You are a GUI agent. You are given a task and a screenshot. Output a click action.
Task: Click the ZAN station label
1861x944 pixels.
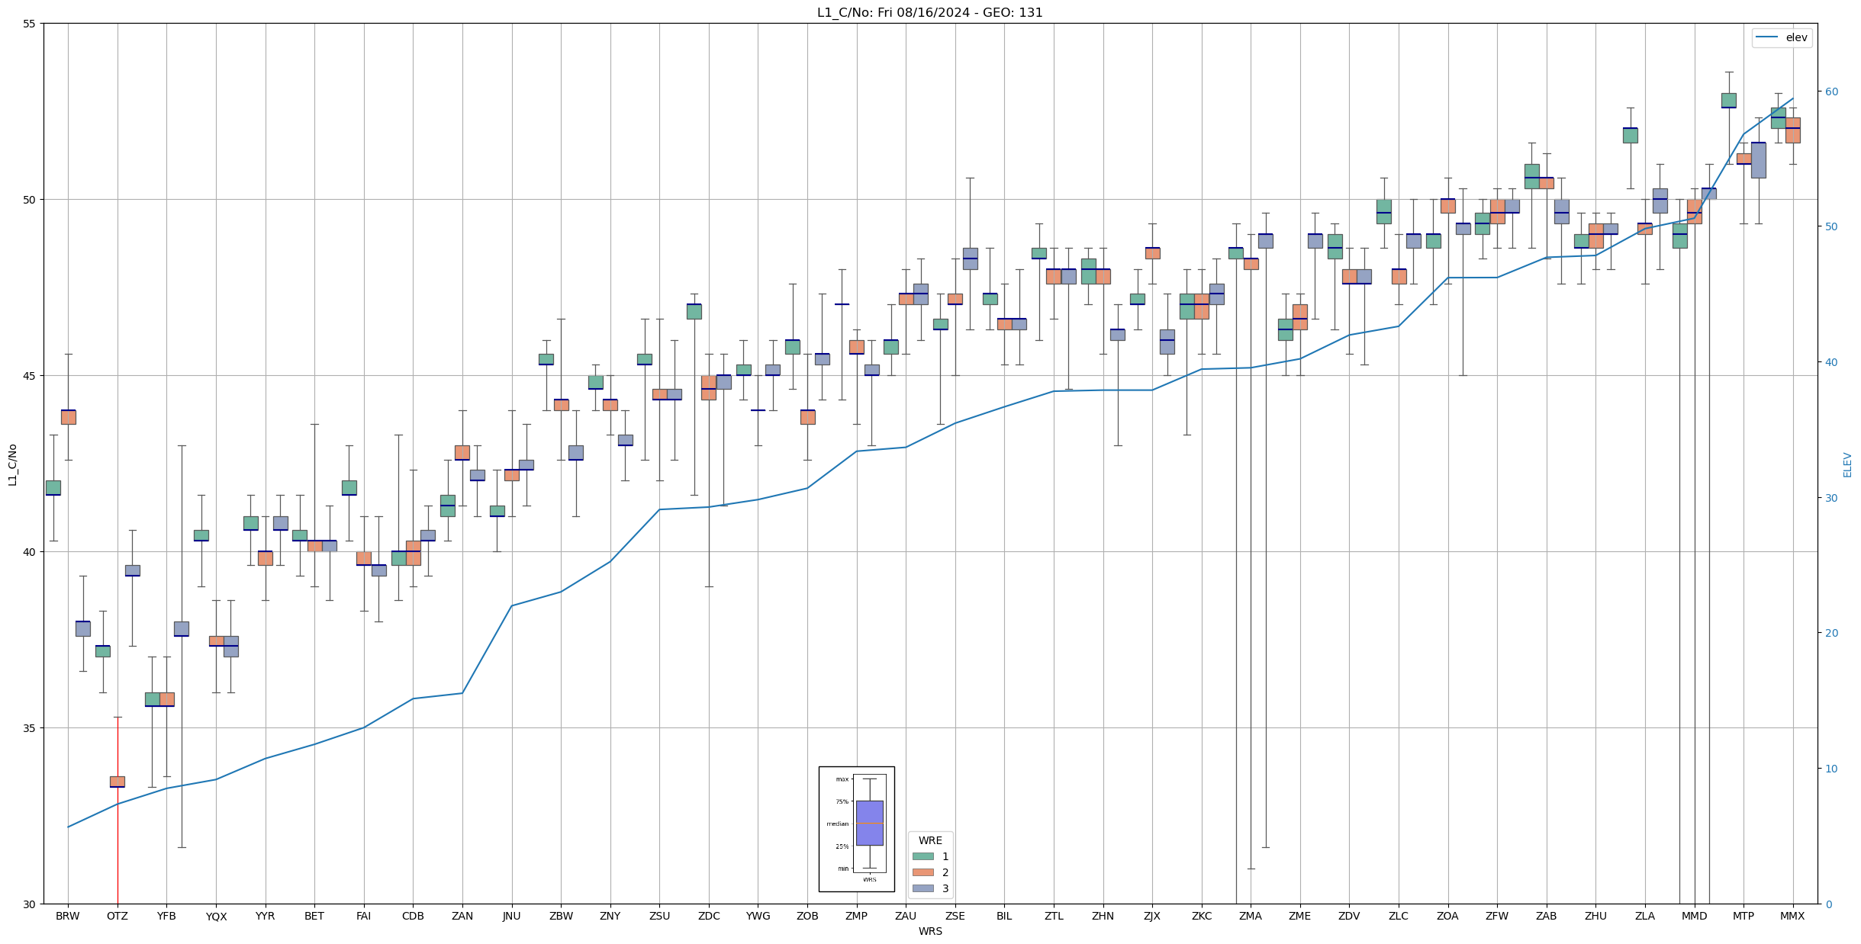(462, 916)
